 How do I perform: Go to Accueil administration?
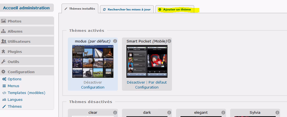26,8
